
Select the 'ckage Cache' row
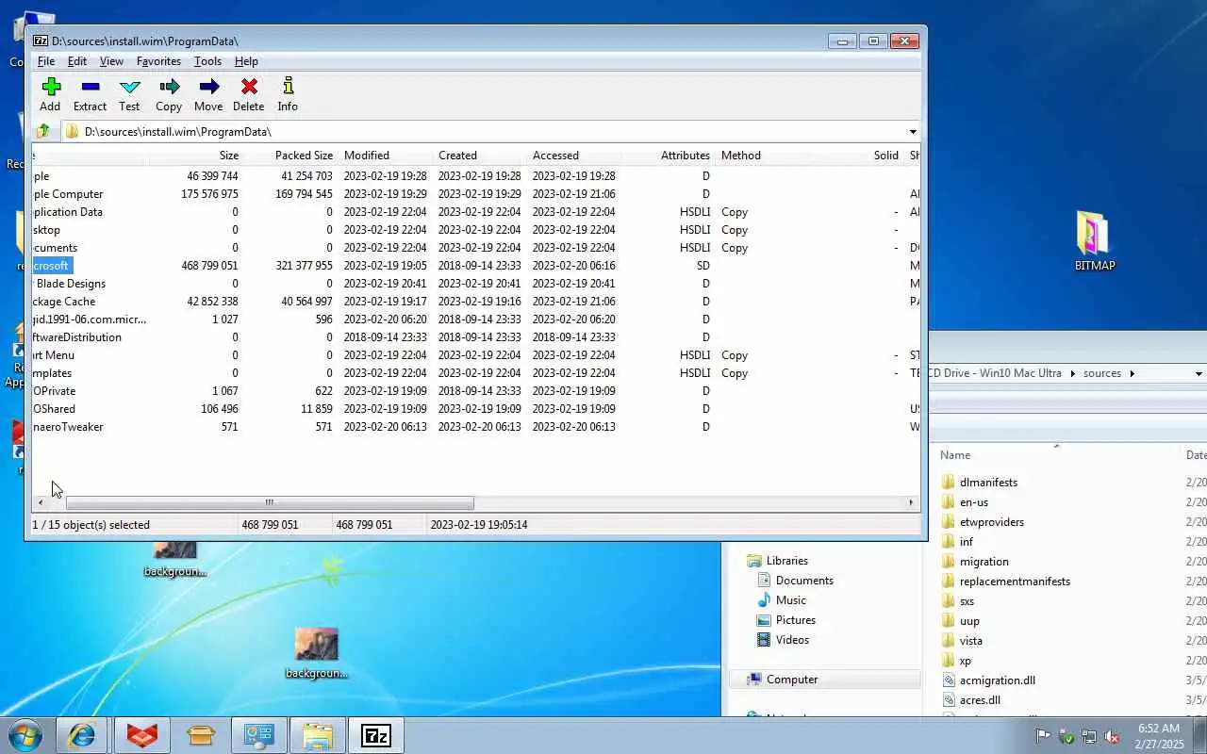click(475, 302)
